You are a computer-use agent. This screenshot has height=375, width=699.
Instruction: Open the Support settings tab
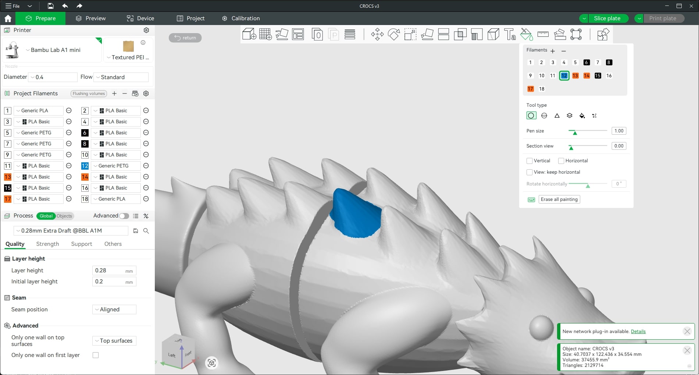[x=82, y=244]
